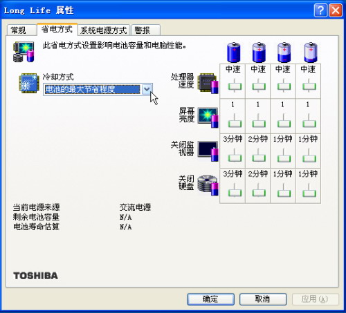Click the 关闭监视器 dark monitor icon
This screenshot has width=346, height=313.
click(x=208, y=151)
